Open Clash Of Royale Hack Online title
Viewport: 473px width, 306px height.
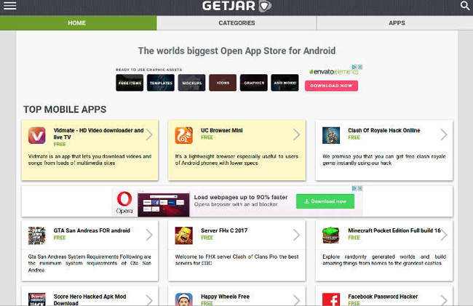click(x=384, y=130)
